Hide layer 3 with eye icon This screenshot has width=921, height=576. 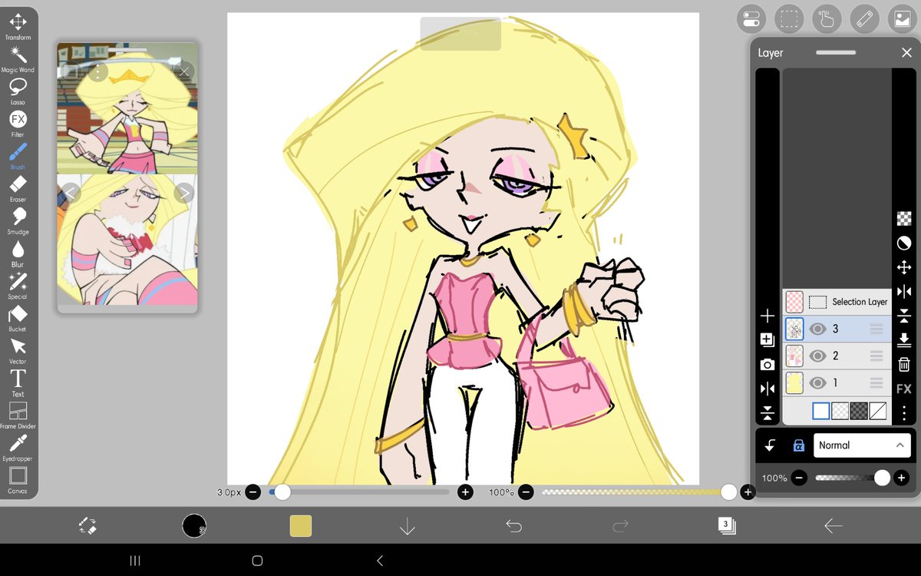[x=817, y=329]
